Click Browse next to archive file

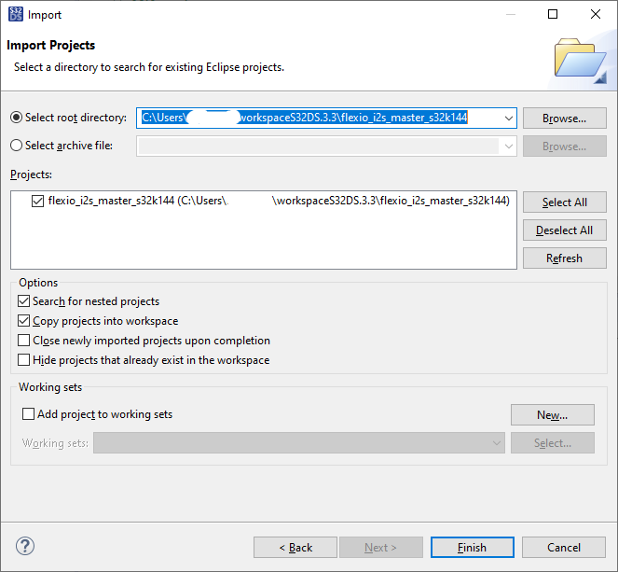[564, 146]
